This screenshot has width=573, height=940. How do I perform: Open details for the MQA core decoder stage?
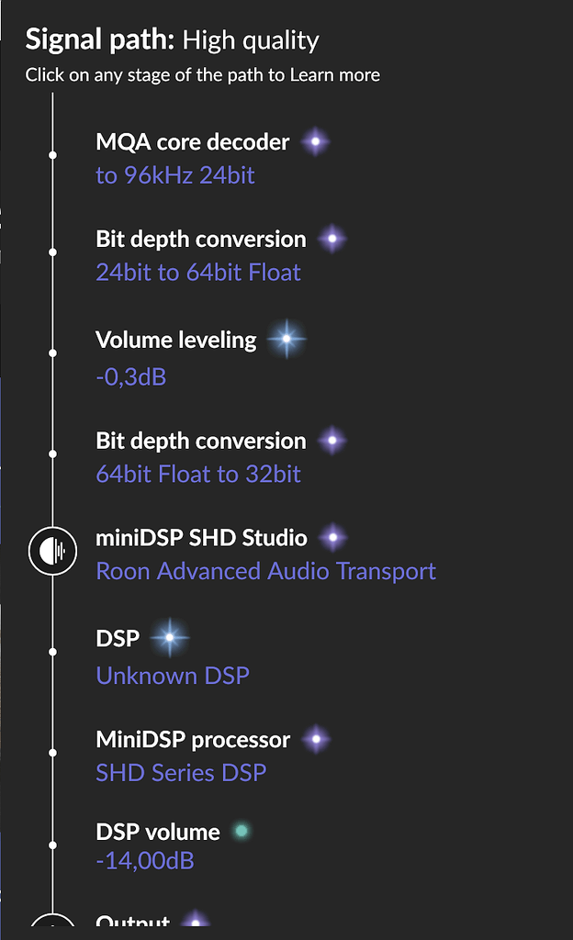[x=192, y=142]
